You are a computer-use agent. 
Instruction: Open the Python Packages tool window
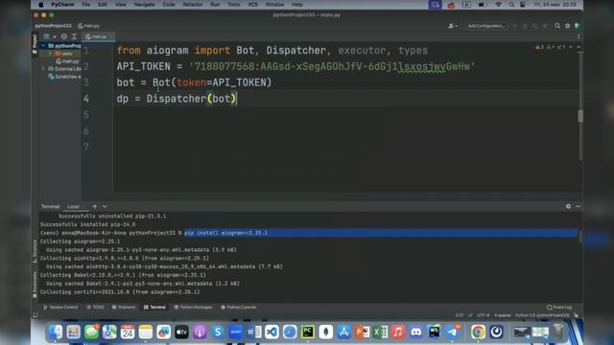coord(193,307)
